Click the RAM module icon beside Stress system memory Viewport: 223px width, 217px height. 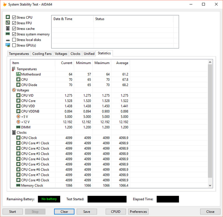click(x=8, y=34)
